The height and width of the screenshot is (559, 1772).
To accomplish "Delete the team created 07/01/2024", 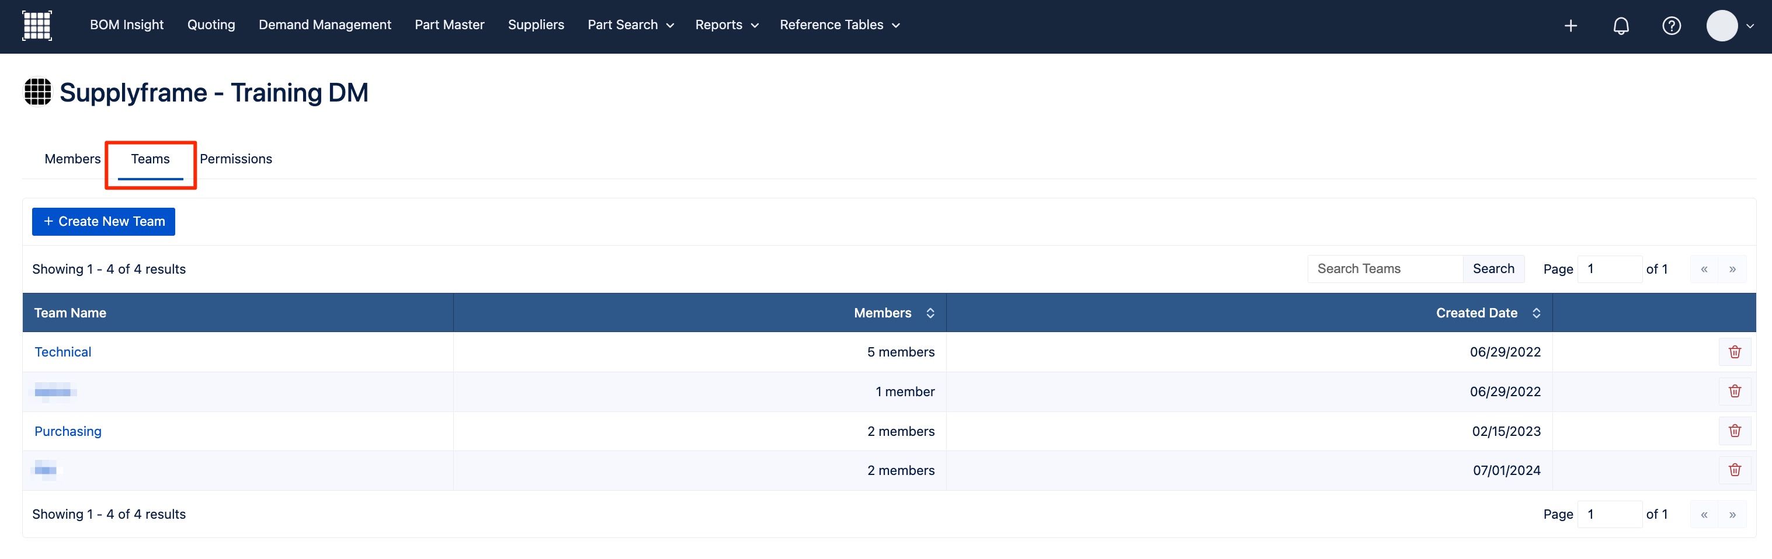I will pos(1735,470).
